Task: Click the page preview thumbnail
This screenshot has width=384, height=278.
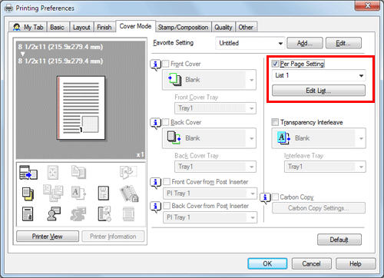Action: (x=81, y=108)
